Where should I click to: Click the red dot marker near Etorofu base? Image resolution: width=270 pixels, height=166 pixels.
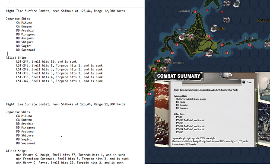click(252, 47)
